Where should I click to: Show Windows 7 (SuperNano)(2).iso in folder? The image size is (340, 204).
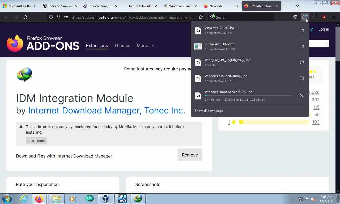(x=302, y=78)
